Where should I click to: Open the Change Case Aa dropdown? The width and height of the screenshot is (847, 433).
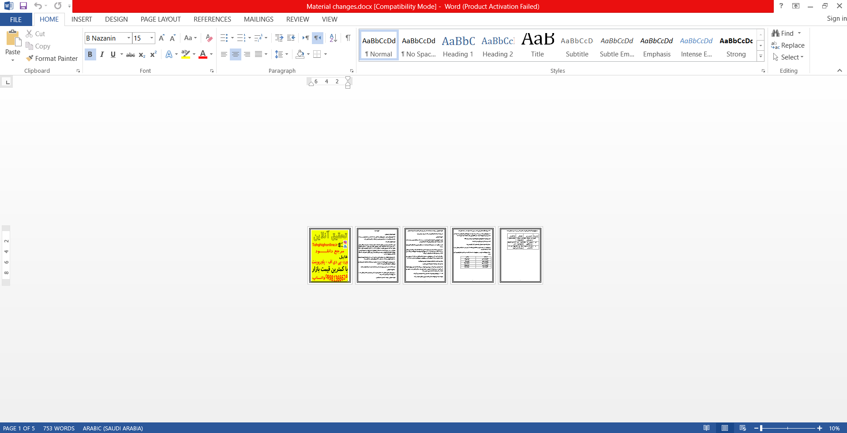tap(191, 38)
